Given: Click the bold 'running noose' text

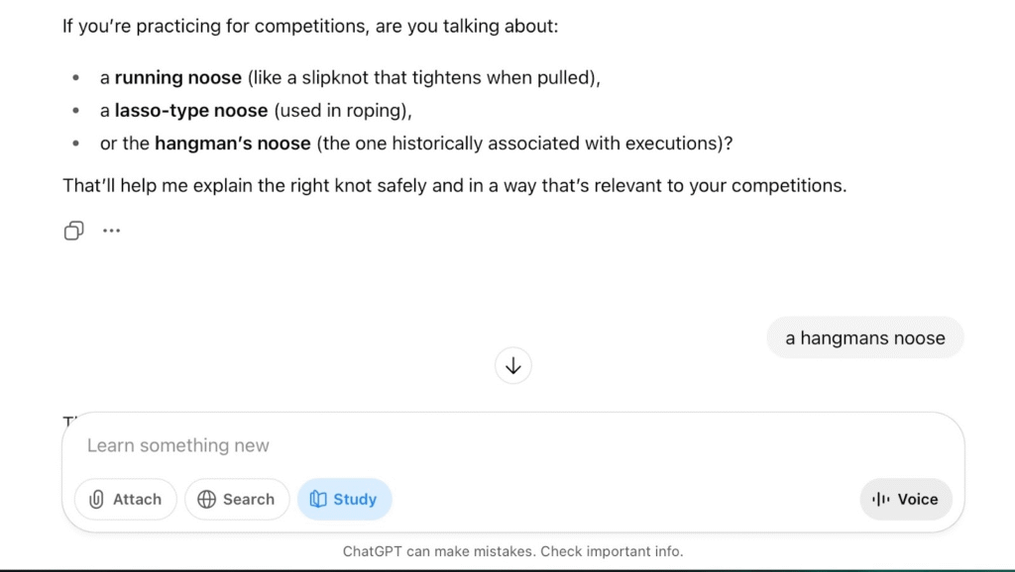Looking at the screenshot, I should pos(177,78).
